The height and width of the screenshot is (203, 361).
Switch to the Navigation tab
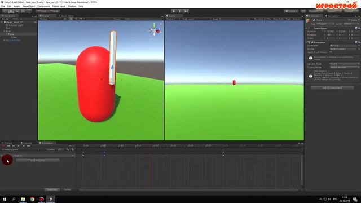tap(332, 16)
